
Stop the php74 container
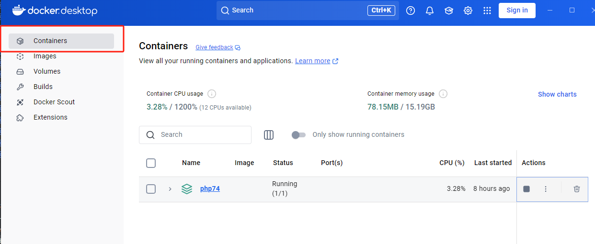coord(526,189)
